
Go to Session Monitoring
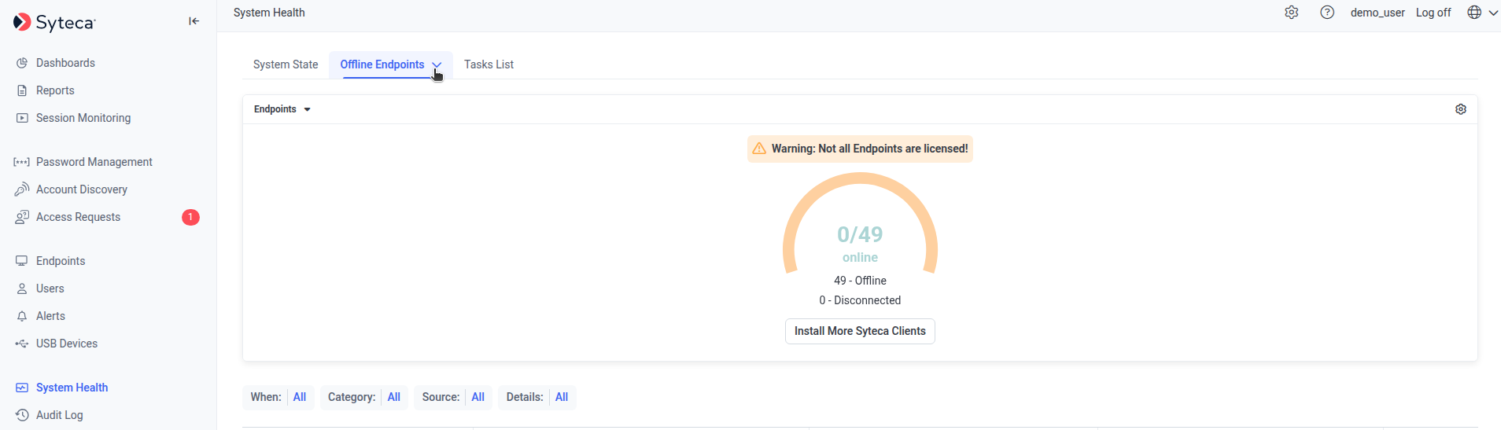pyautogui.click(x=83, y=118)
